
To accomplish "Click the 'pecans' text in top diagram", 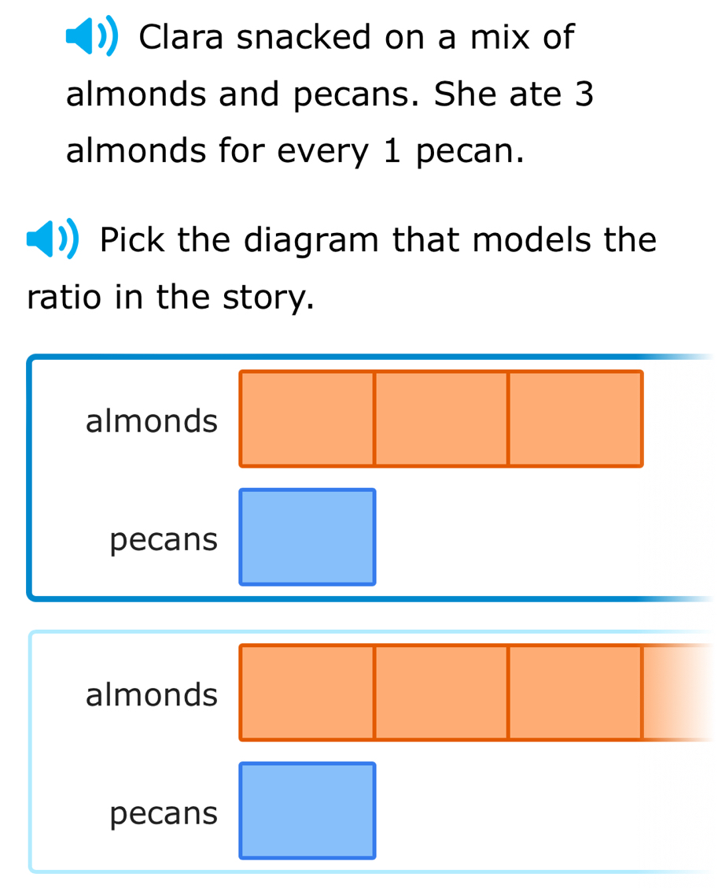I will pos(163,538).
